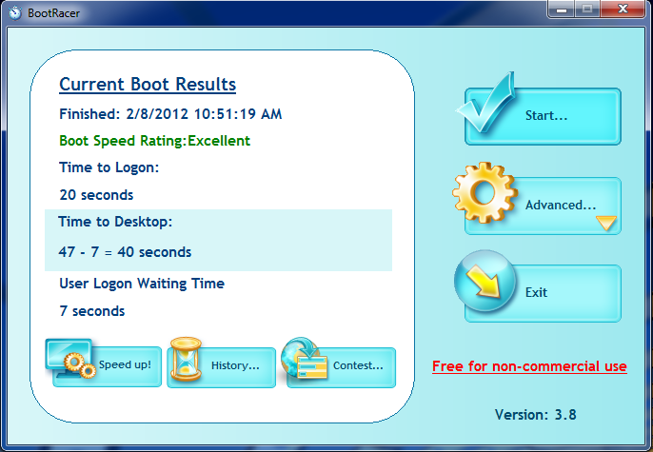Select the 'Current Boot Results' heading
This screenshot has height=452, width=653.
point(148,85)
